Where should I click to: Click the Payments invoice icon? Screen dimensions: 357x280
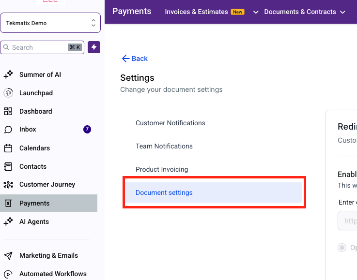point(8,203)
